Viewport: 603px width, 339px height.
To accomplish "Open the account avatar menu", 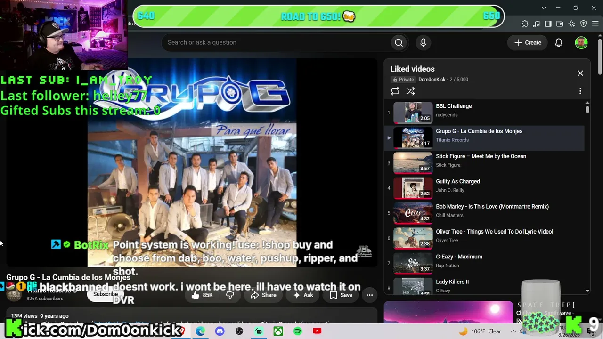I will pos(581,42).
